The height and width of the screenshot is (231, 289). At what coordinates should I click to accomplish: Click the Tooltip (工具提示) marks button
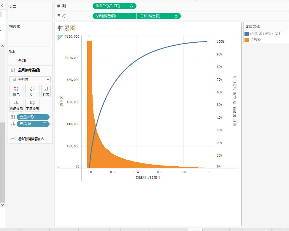click(32, 105)
